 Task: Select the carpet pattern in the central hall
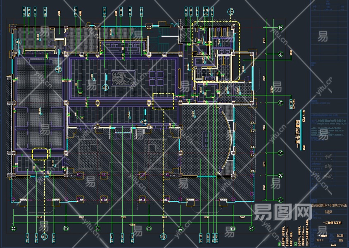[x=123, y=78]
